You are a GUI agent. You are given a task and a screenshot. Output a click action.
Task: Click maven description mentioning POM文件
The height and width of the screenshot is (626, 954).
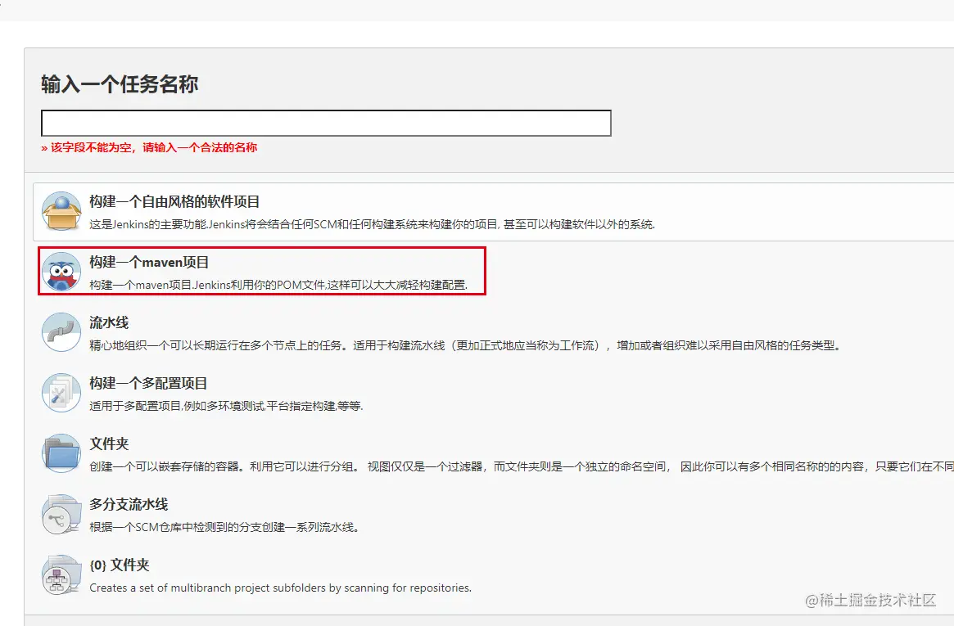pos(278,285)
